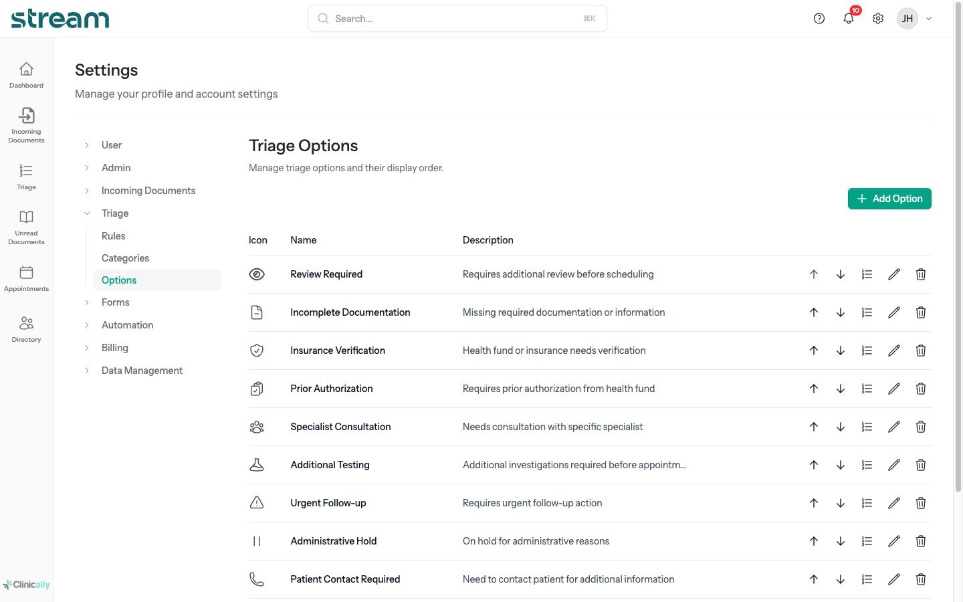Viewport: 963px width, 602px height.
Task: Edit the Review Required triage option
Action: point(894,274)
